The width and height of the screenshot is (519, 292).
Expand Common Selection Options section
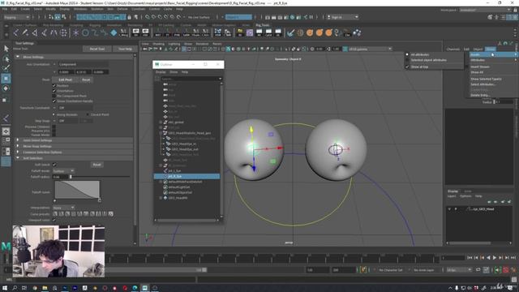click(x=18, y=152)
